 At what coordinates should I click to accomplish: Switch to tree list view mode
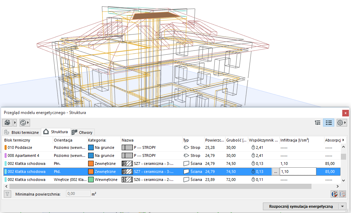(317, 123)
